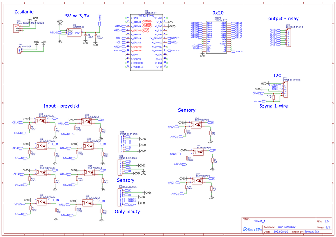Select the U17 eight-pin connector
Image resolution: width=336 pixels, height=237 pixels.
point(121,144)
